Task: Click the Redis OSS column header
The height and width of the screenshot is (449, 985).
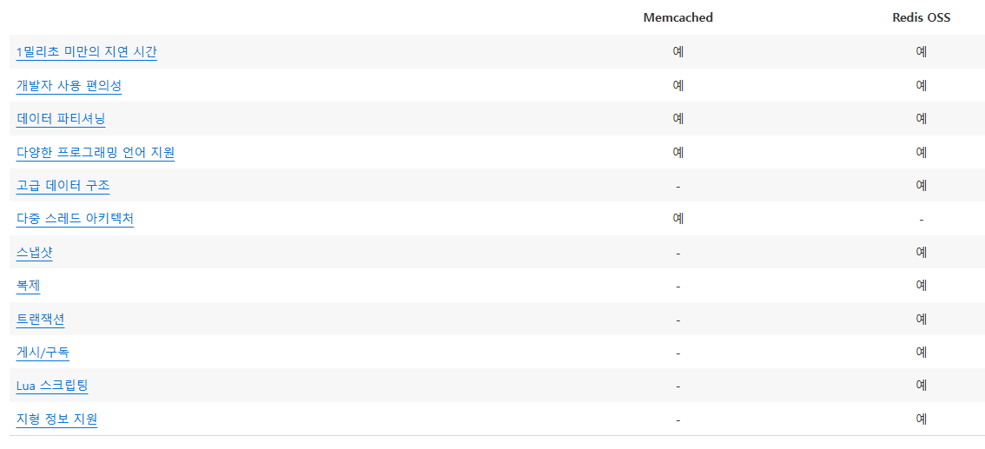Action: pyautogui.click(x=921, y=17)
